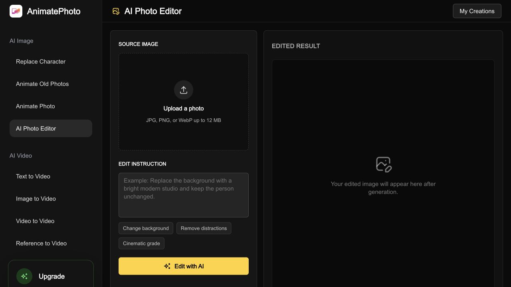The width and height of the screenshot is (511, 287).
Task: Click the SOURCE IMAGE label
Action: 138,44
